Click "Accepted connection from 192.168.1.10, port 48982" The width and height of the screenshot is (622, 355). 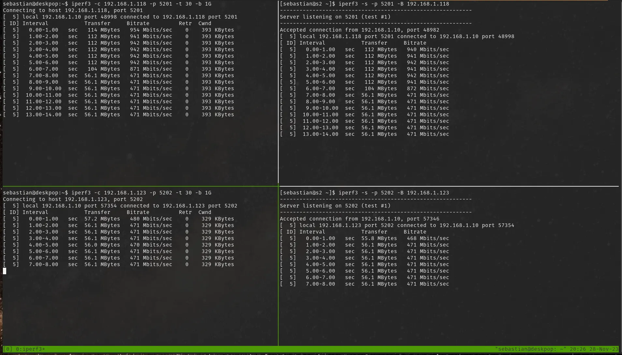360,30
